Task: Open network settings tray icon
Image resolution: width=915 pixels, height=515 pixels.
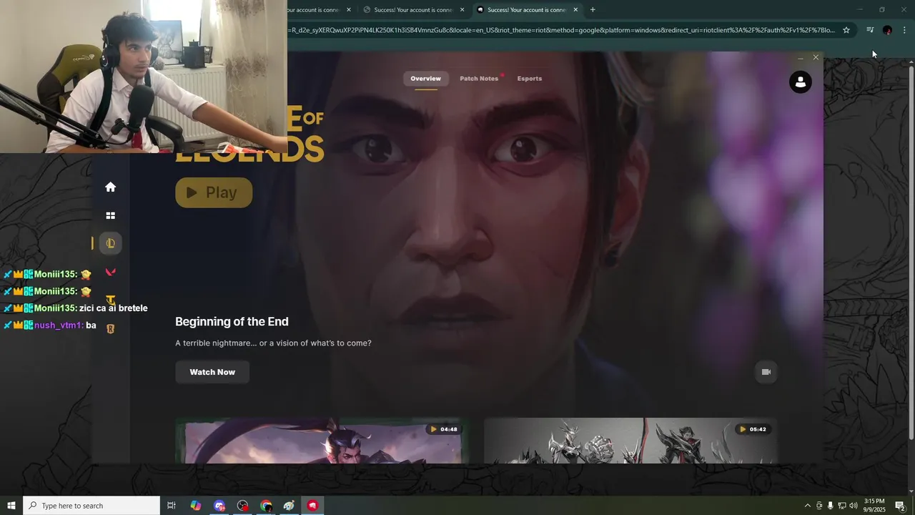Action: click(841, 506)
